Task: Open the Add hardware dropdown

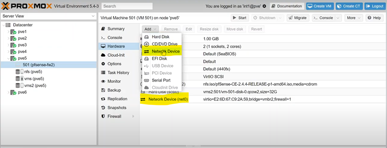Action: tap(150, 29)
